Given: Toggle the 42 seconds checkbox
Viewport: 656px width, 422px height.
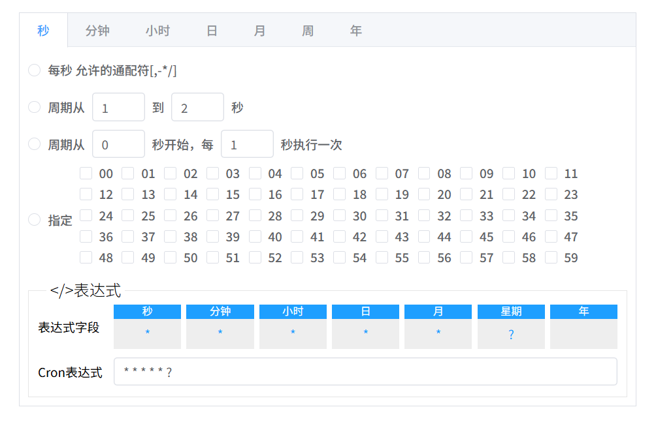Looking at the screenshot, I should pyautogui.click(x=340, y=237).
